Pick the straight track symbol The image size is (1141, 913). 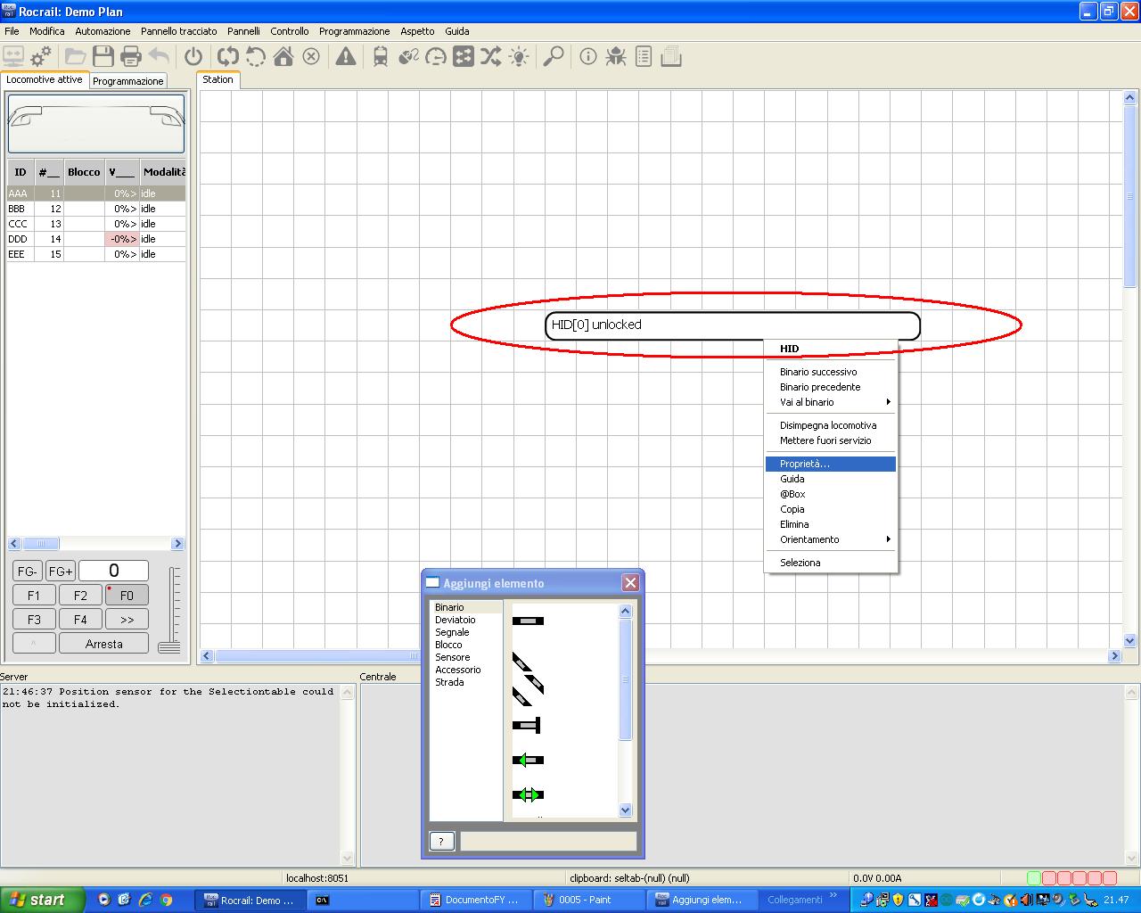coord(528,621)
